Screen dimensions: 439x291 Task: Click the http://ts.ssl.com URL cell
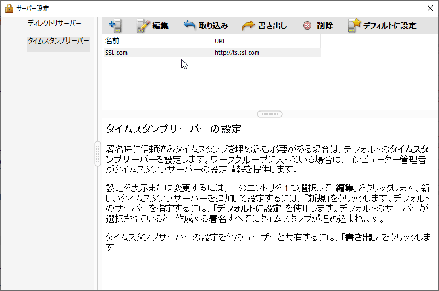236,53
